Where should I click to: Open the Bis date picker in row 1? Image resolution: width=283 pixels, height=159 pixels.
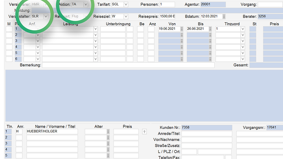(210, 29)
